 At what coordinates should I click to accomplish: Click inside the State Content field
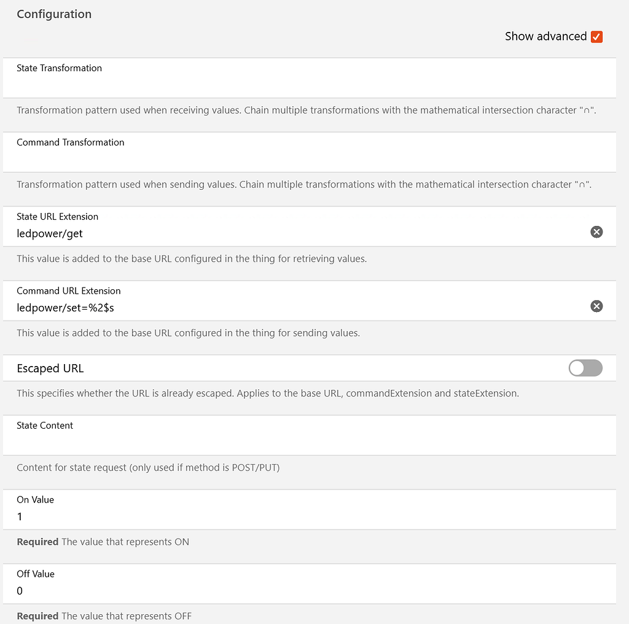point(246,440)
